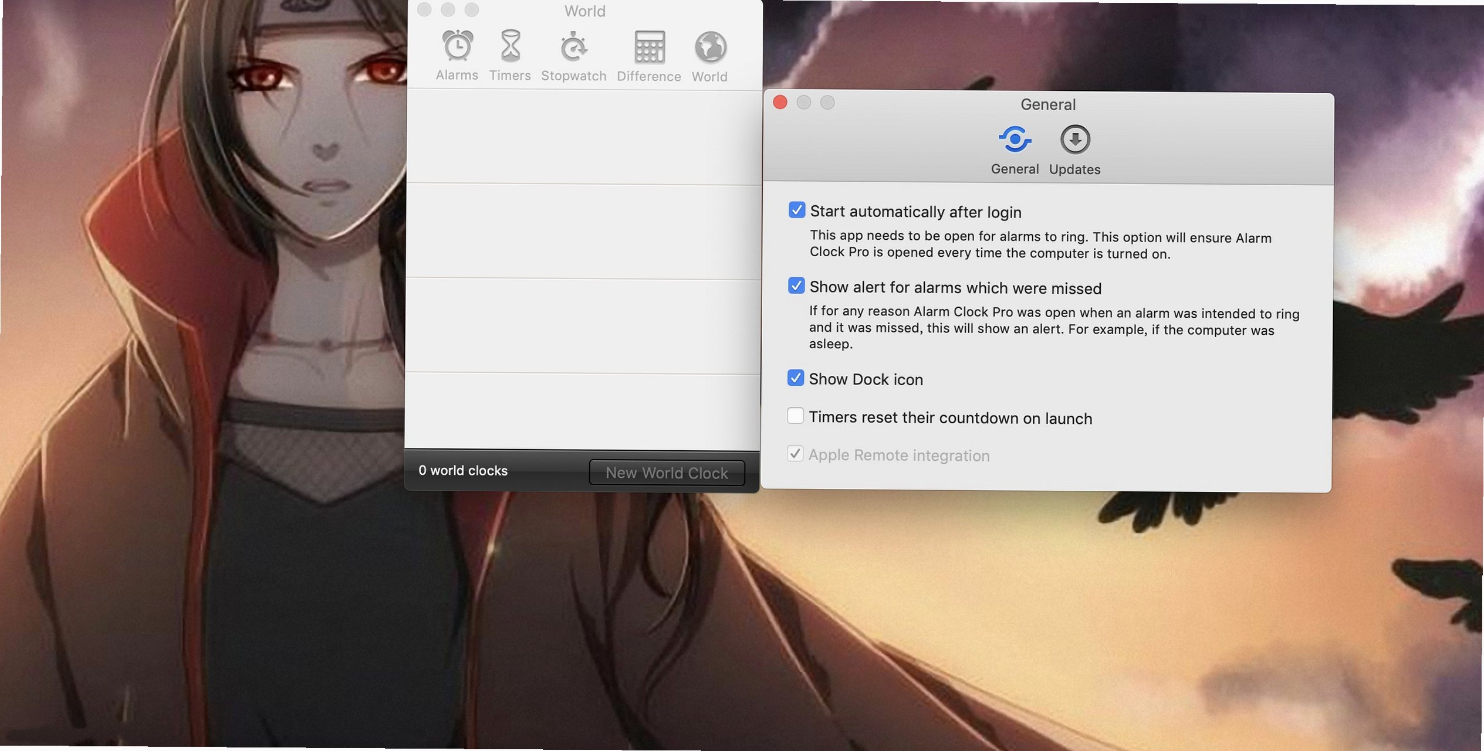Click the General window zoom button
This screenshot has height=751, width=1484.
tap(827, 103)
